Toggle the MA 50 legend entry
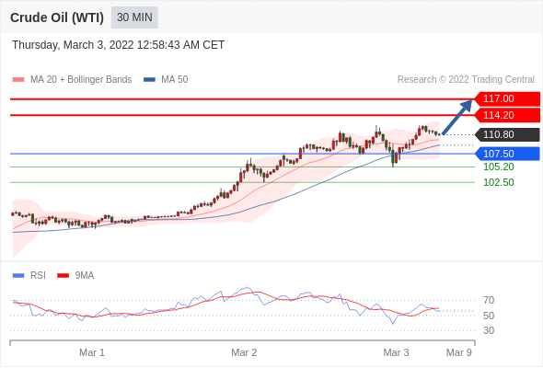543x368 pixels. click(x=166, y=80)
